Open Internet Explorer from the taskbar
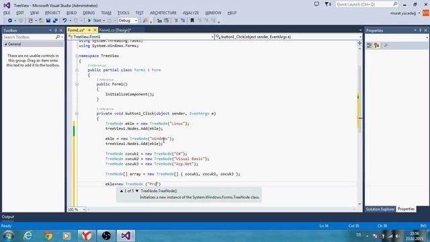430x242 pixels. pos(28,236)
